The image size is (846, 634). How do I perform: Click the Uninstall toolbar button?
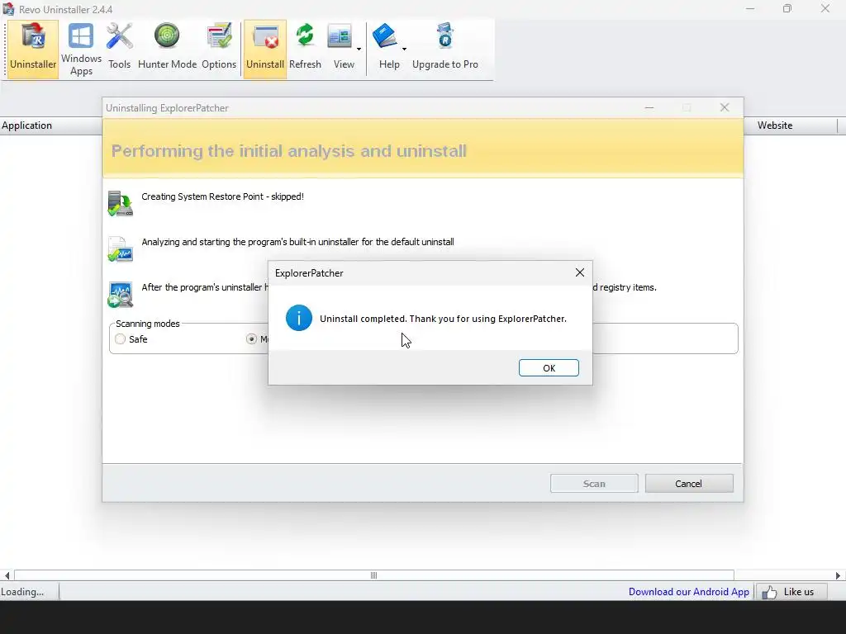[x=265, y=49]
